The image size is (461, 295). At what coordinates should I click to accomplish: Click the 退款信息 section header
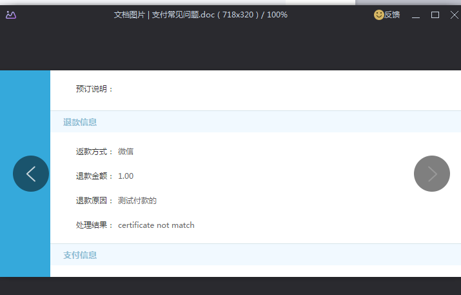[x=80, y=122]
